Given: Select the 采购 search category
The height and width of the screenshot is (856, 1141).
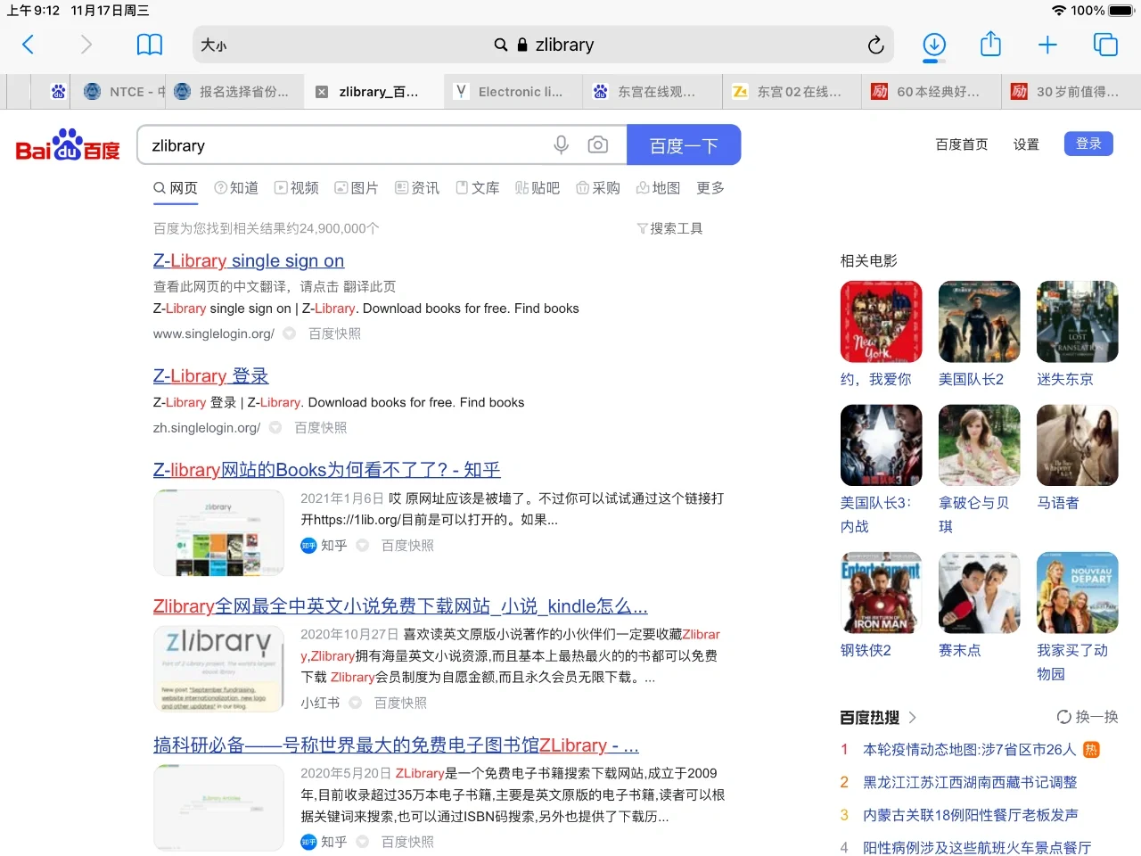Looking at the screenshot, I should 598,188.
